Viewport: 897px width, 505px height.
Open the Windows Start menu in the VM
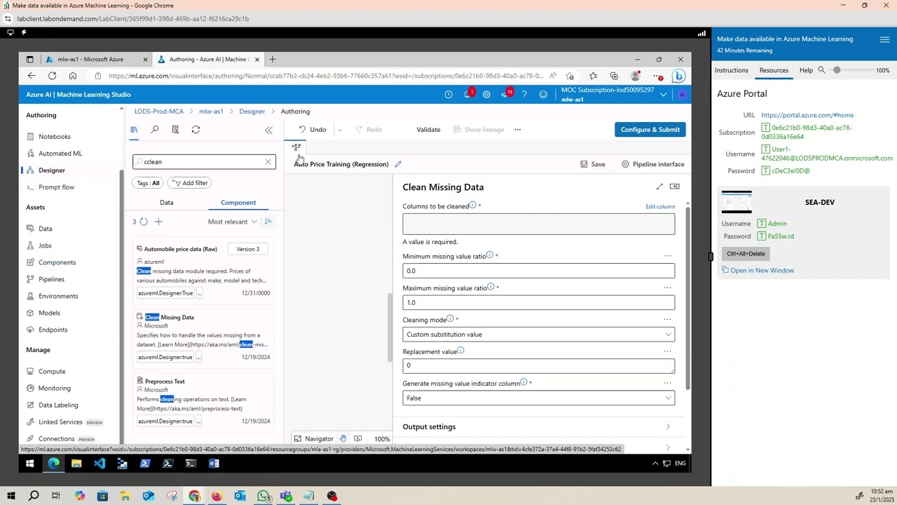pyautogui.click(x=30, y=464)
